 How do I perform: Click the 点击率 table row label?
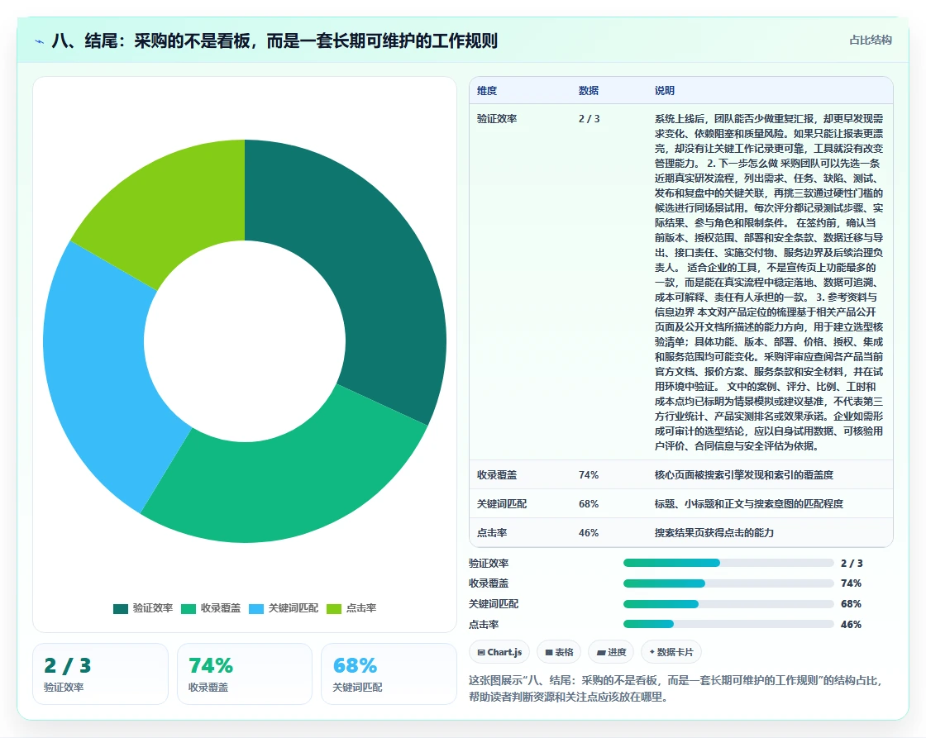(492, 532)
